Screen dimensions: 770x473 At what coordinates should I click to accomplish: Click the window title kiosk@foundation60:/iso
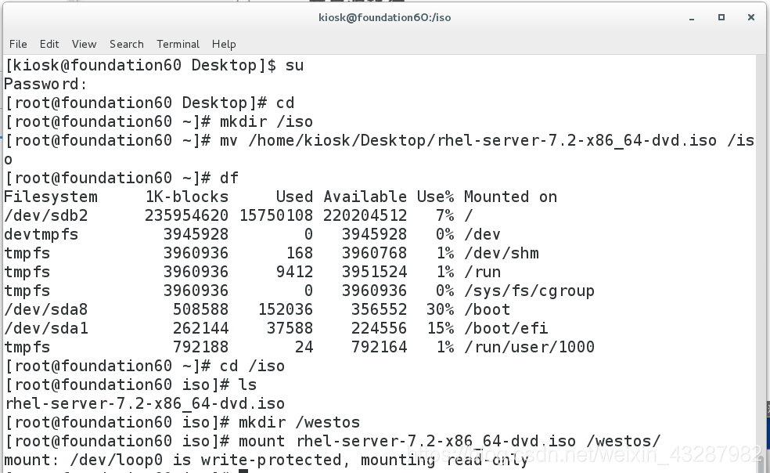pos(384,18)
